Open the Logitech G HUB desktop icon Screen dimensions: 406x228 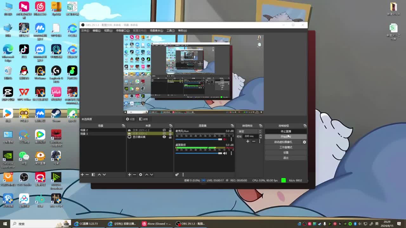point(56,75)
